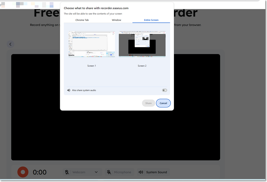Click the System Sound speaker icon
267x182 pixels.
[141, 172]
